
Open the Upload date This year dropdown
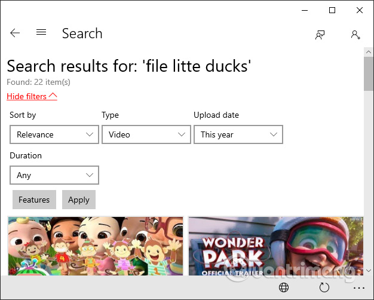[238, 134]
